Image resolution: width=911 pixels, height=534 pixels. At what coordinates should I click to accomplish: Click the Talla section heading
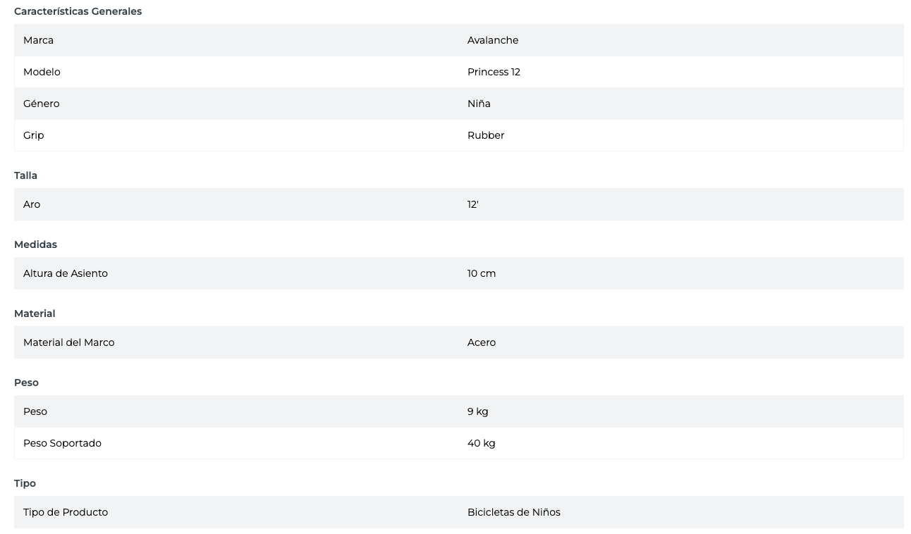tap(25, 175)
